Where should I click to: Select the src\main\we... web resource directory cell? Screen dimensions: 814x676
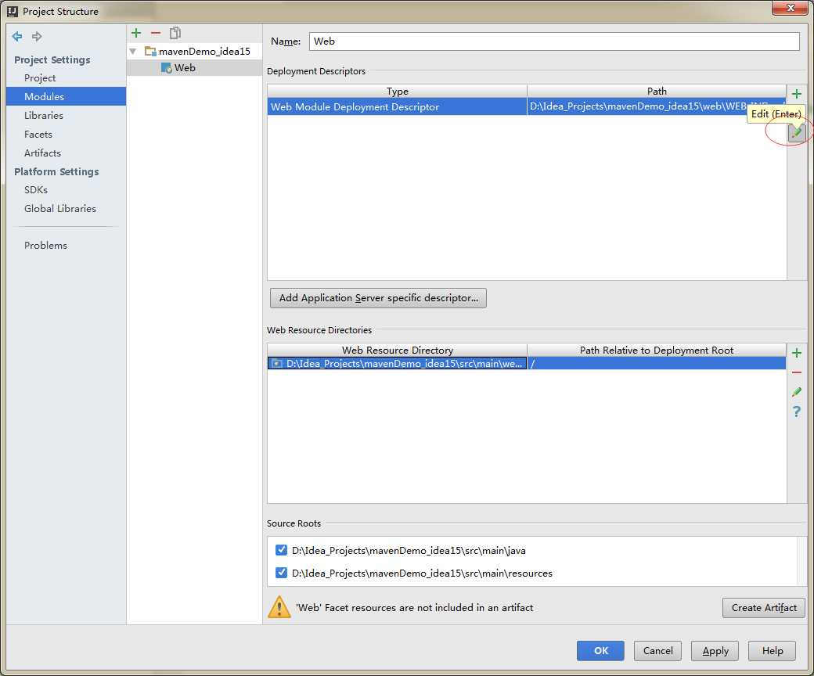[x=397, y=364]
